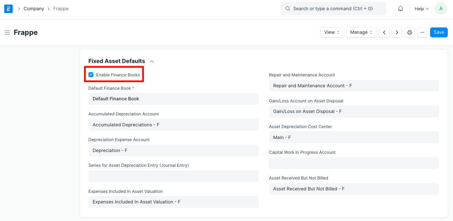This screenshot has width=453, height=221.
Task: Open the notification bell
Action: coord(400,8)
